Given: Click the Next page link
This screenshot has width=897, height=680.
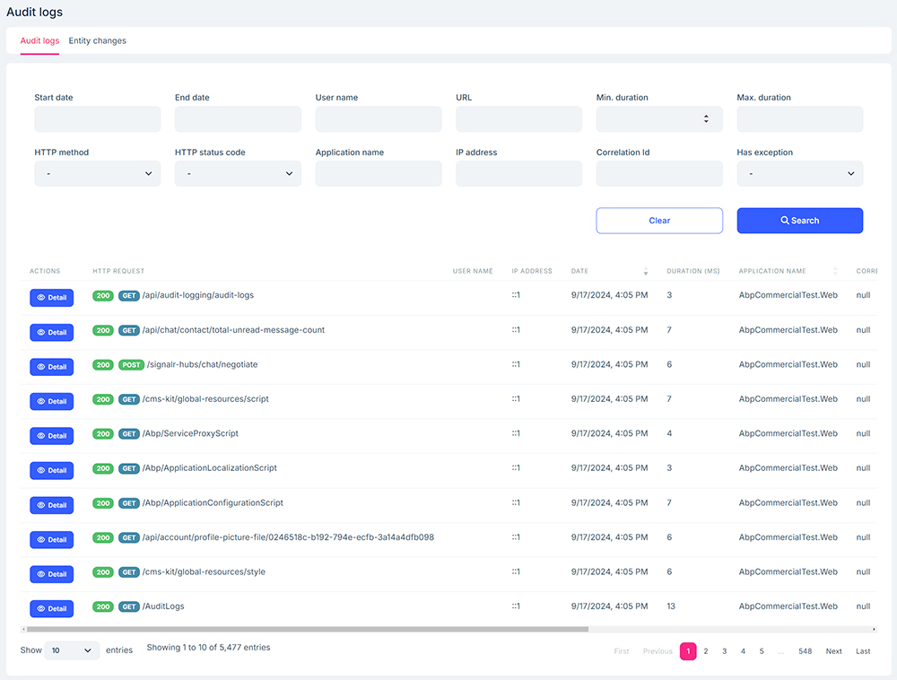Looking at the screenshot, I should coord(833,651).
